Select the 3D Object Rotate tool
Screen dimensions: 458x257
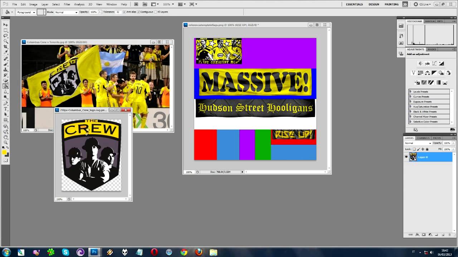6,126
